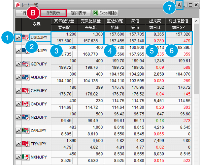
Task: Click USD/JPY ask price 157.635
Action: (90, 41)
